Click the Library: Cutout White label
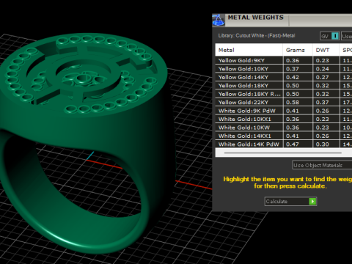 pyautogui.click(x=257, y=36)
